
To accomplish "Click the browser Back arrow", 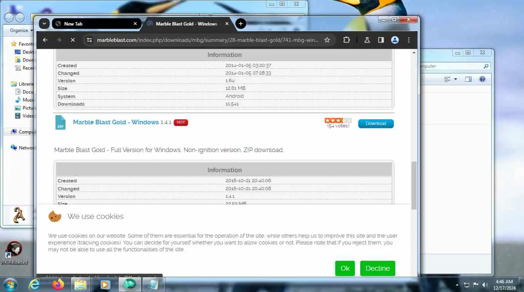I will click(x=45, y=40).
